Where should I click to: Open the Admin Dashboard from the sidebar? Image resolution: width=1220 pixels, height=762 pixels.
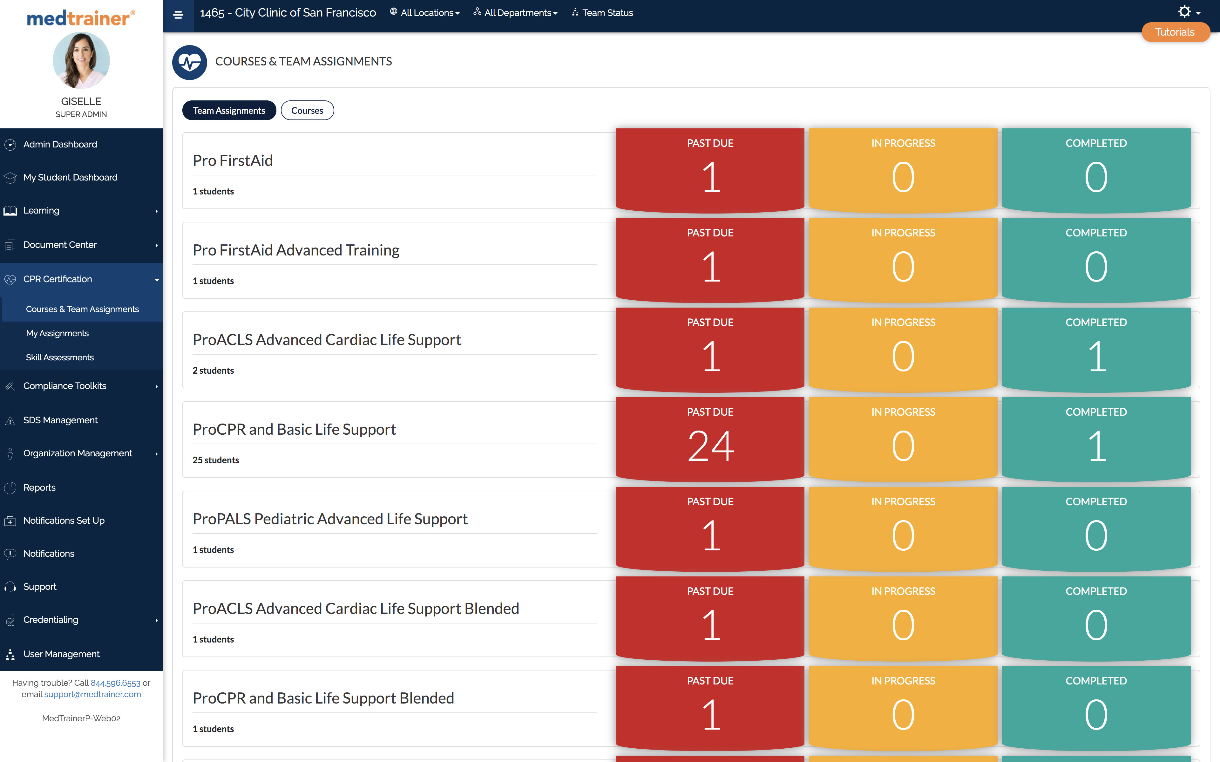pos(60,144)
